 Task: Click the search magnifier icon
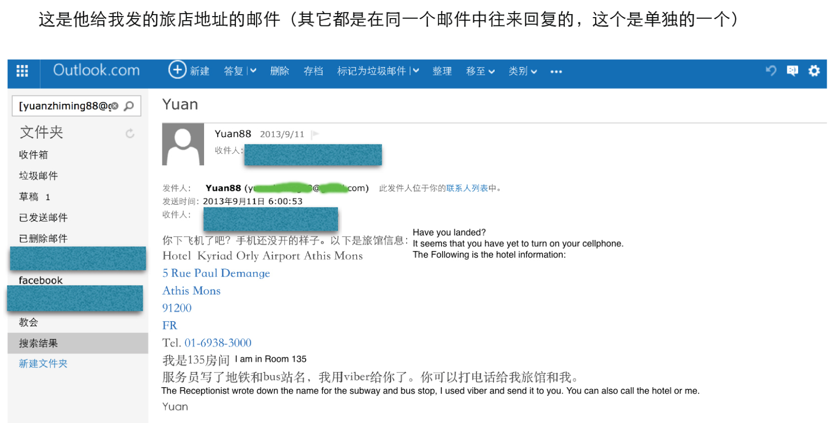point(129,106)
